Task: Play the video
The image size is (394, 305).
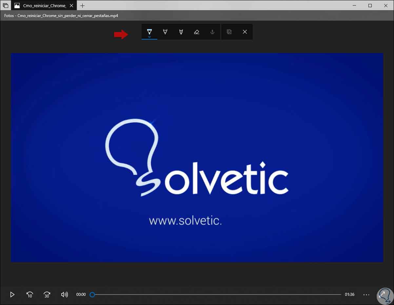Action: click(x=12, y=295)
